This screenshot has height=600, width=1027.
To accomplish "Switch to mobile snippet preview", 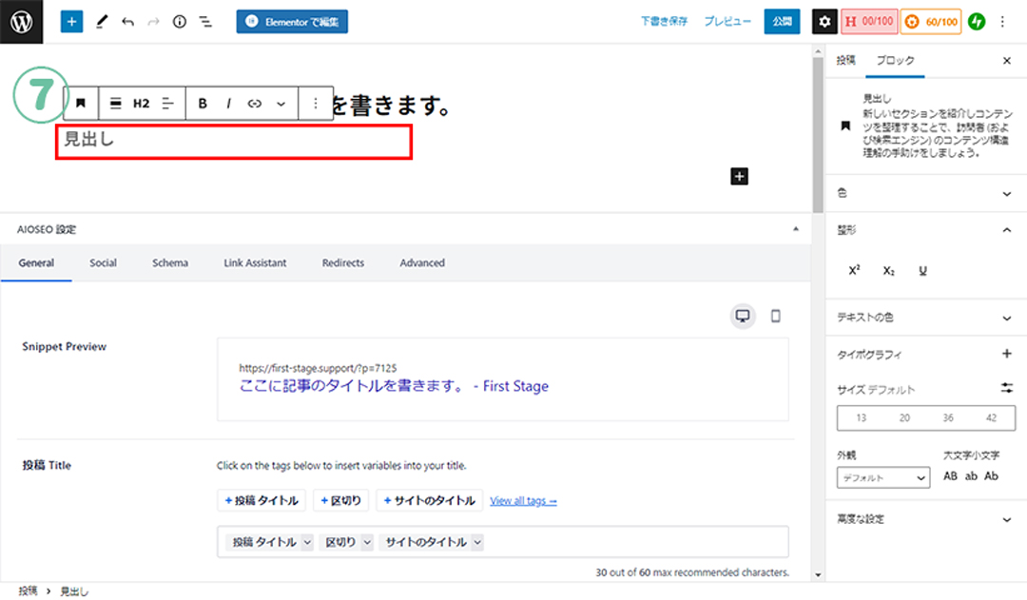I will [x=775, y=317].
